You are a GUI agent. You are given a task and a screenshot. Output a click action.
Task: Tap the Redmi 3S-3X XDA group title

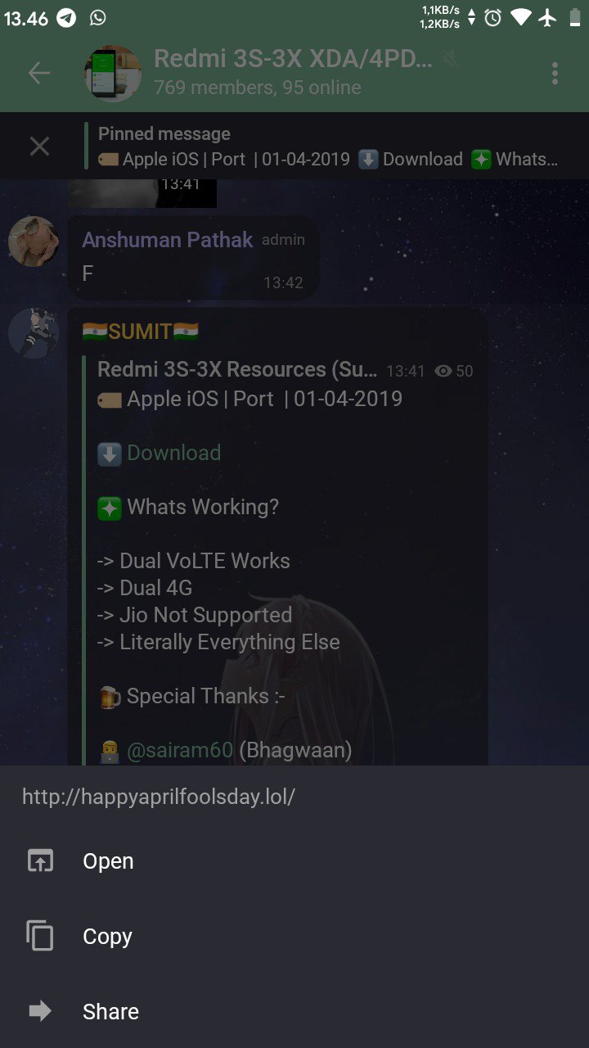[x=293, y=58]
